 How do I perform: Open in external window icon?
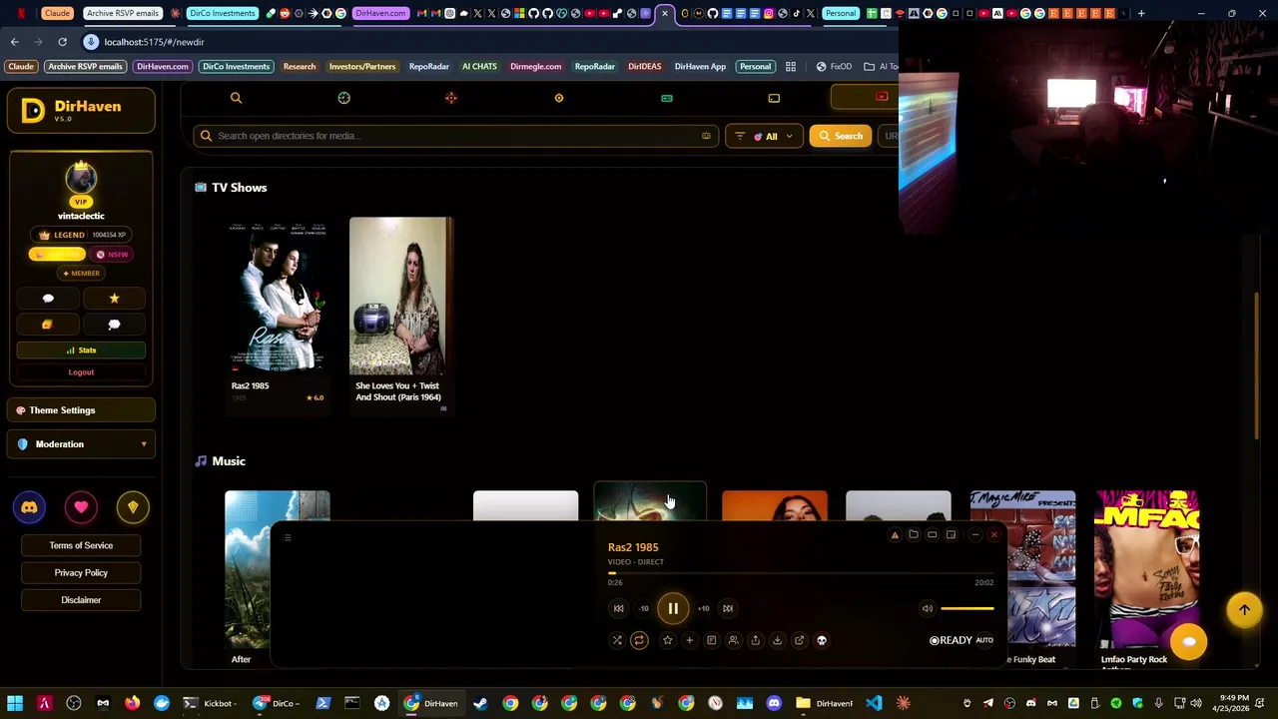pos(799,640)
